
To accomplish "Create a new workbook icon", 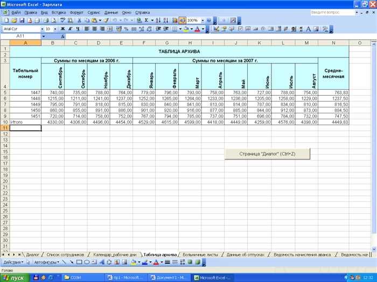I will click(x=6, y=20).
